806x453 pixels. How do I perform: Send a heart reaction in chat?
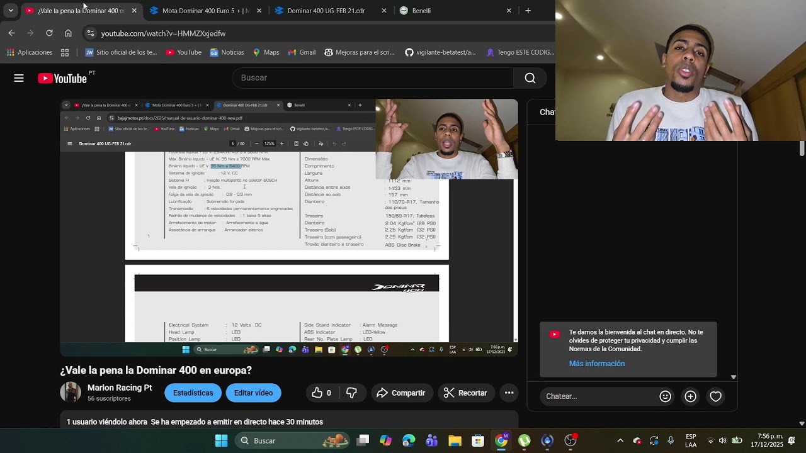coord(715,396)
